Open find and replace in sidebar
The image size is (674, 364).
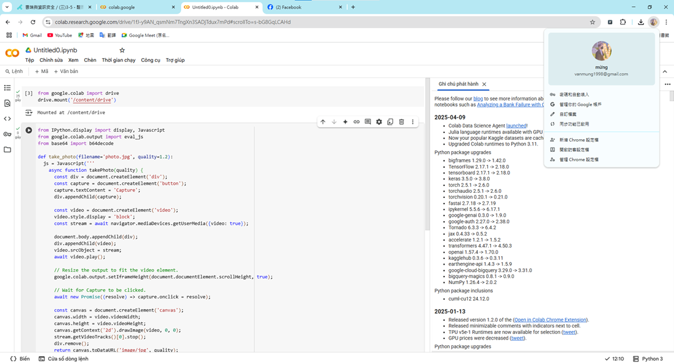point(7,104)
